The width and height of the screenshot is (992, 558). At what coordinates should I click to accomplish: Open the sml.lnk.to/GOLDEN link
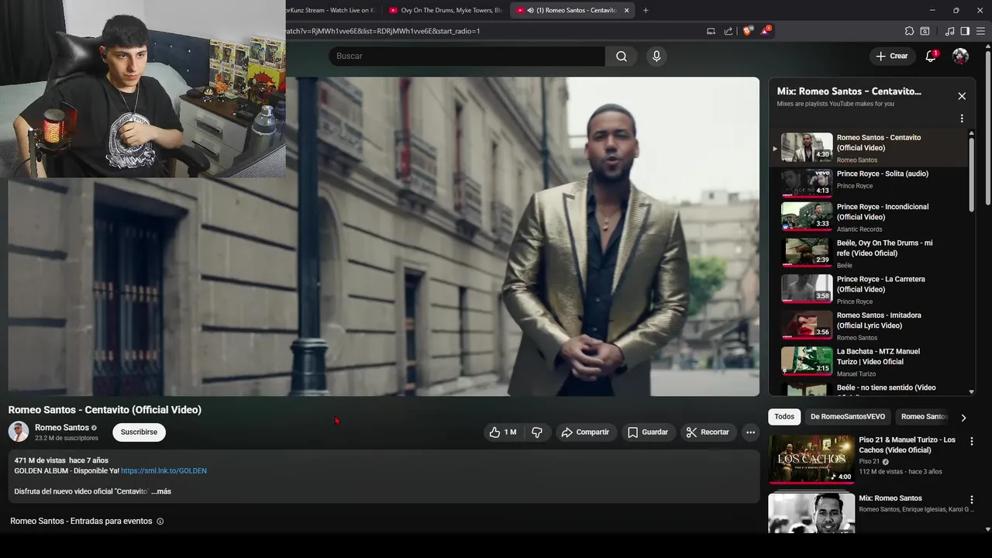tap(164, 470)
